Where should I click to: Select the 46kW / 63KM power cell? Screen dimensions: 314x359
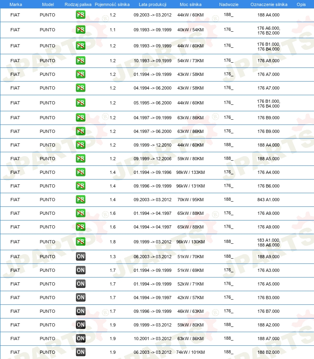190,311
